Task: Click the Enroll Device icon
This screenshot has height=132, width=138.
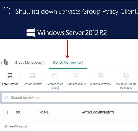Action: pyautogui.click(x=10, y=76)
